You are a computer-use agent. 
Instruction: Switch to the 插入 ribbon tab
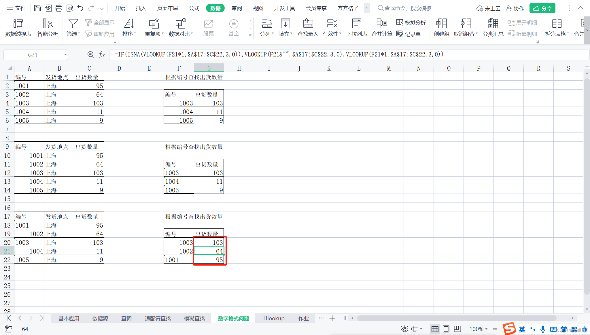(141, 8)
